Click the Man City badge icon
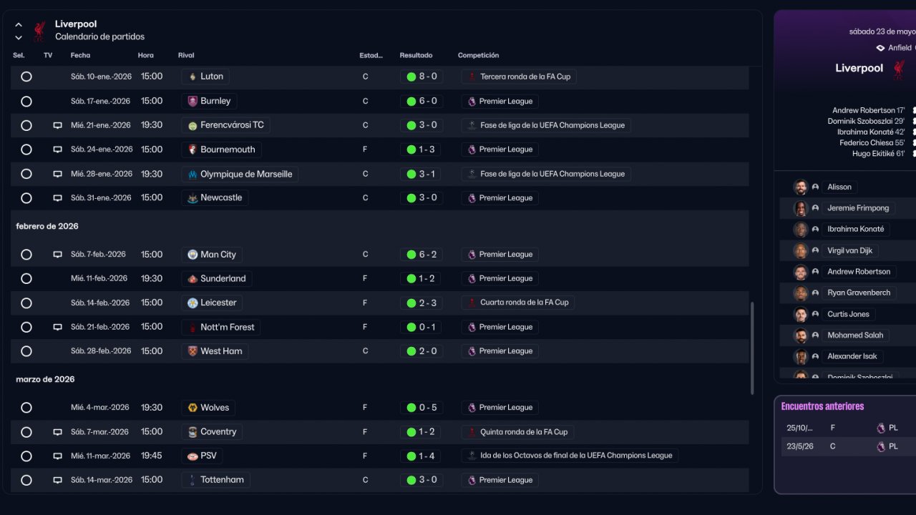 coord(193,255)
